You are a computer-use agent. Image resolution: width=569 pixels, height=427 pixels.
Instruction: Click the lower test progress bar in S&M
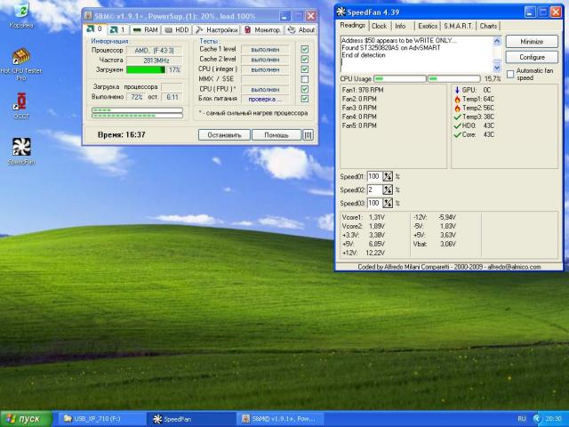point(137,116)
